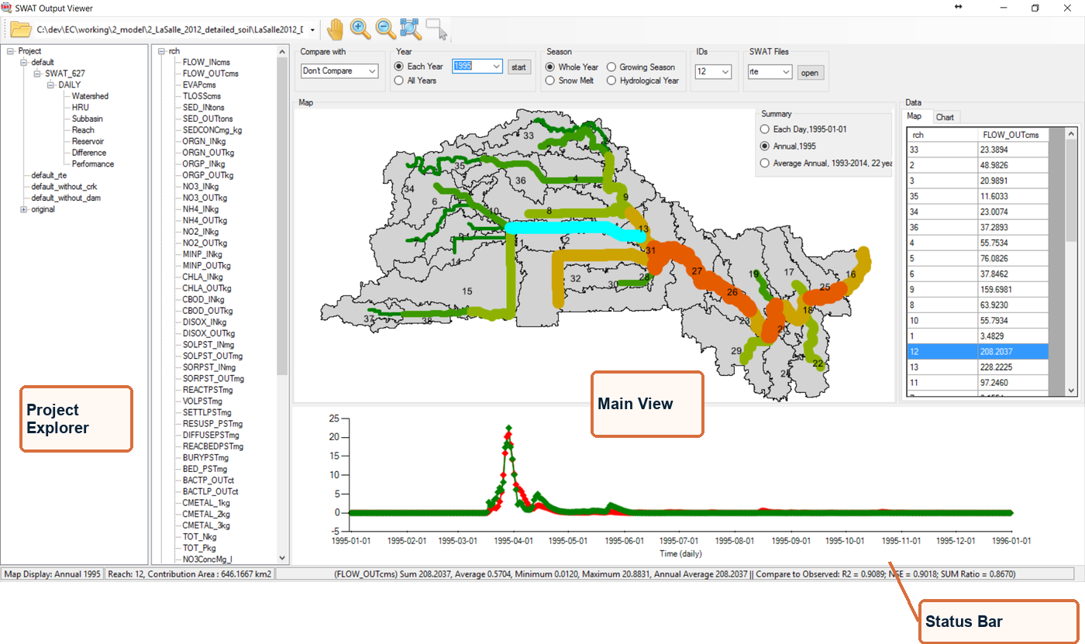Screen dimensions: 1085x644
Task: Select Average Annual, 1993-2014 summary option
Action: click(766, 163)
